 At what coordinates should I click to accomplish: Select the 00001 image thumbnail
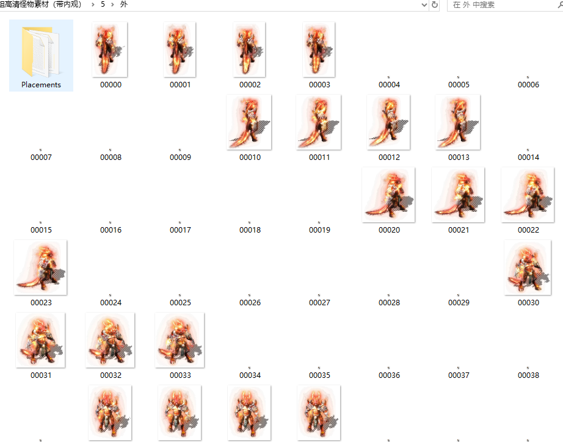pyautogui.click(x=180, y=49)
